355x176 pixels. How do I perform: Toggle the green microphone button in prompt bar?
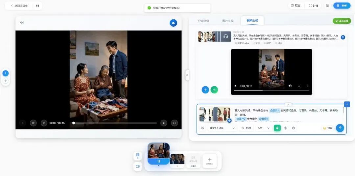point(277,128)
